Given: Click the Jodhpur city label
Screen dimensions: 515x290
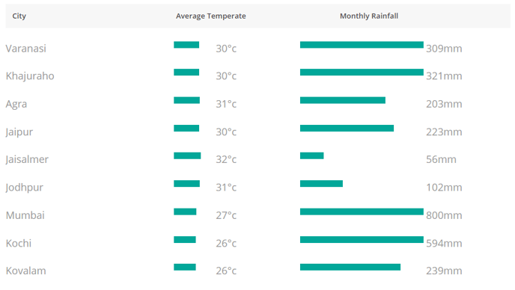Looking at the screenshot, I should point(24,188).
